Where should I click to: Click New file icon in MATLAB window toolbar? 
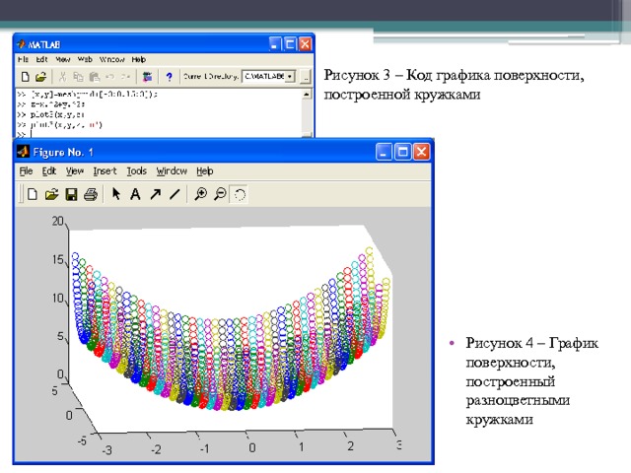[x=25, y=76]
